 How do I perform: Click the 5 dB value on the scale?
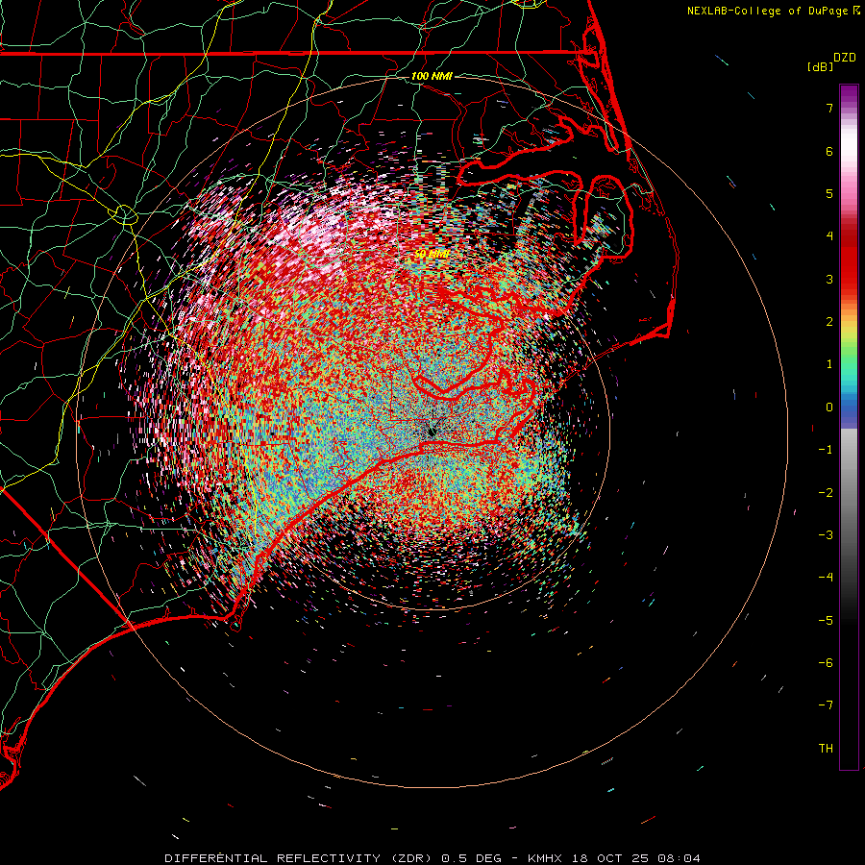coord(829,193)
